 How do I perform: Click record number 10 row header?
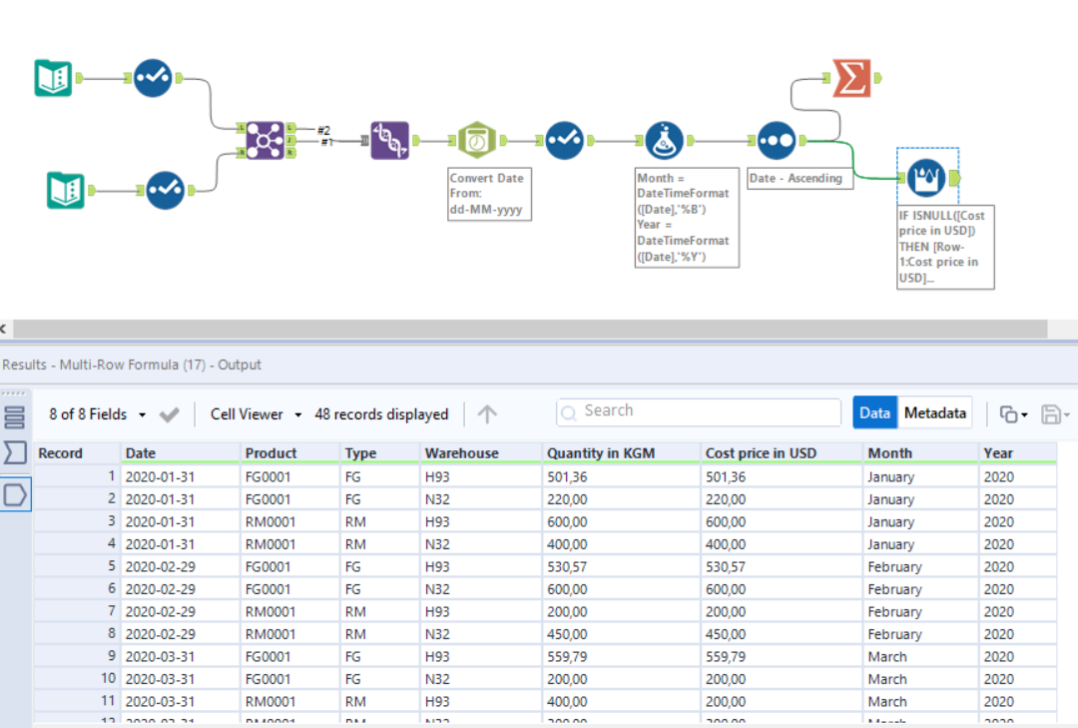(x=77, y=678)
